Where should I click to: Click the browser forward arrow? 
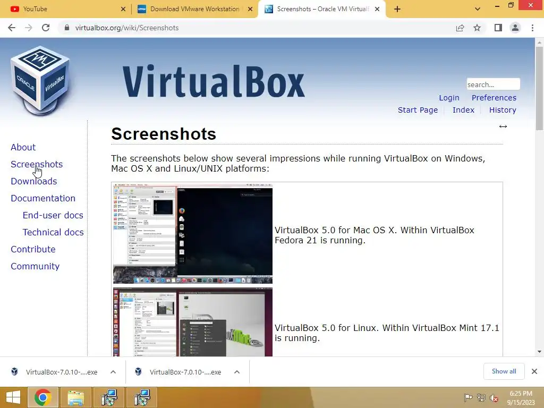coord(29,28)
